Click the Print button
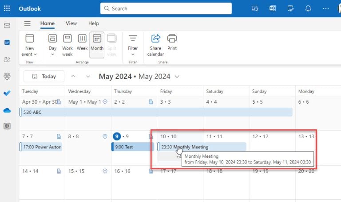341x202 pixels. (x=172, y=42)
